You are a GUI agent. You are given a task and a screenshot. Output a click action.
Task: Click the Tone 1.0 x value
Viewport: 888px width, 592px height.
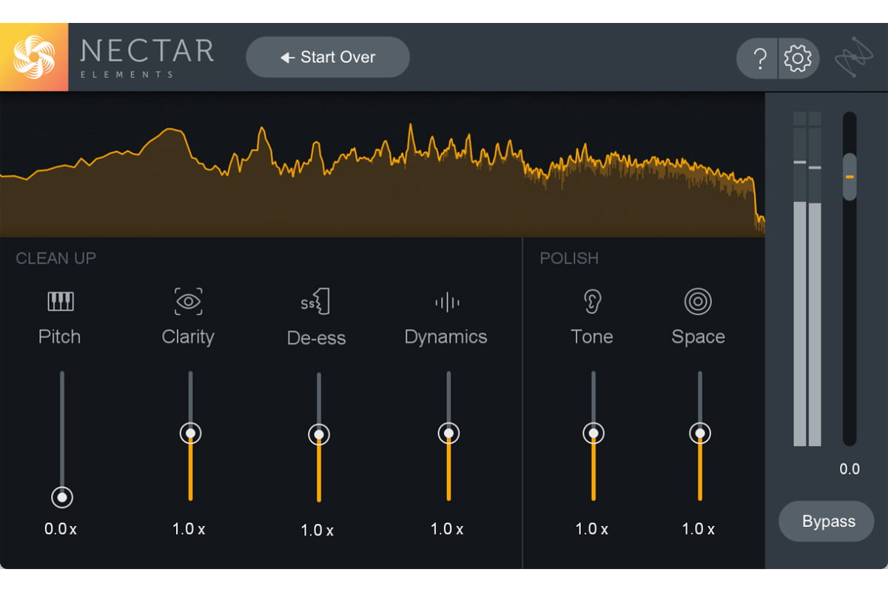pyautogui.click(x=591, y=529)
